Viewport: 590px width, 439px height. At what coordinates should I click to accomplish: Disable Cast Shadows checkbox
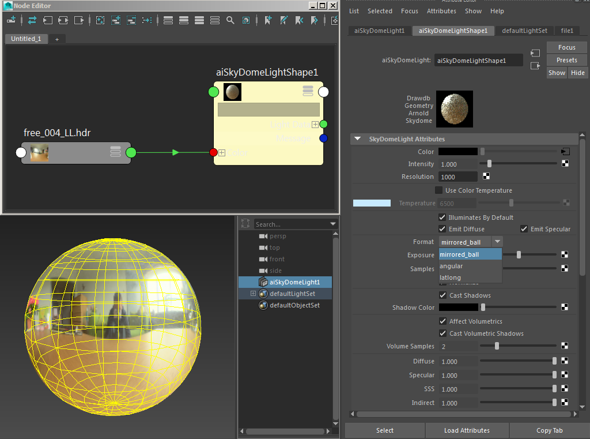click(x=443, y=295)
